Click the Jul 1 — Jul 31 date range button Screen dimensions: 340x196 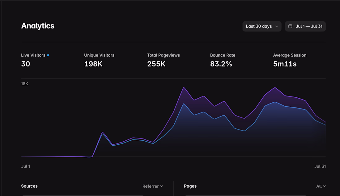tap(305, 26)
